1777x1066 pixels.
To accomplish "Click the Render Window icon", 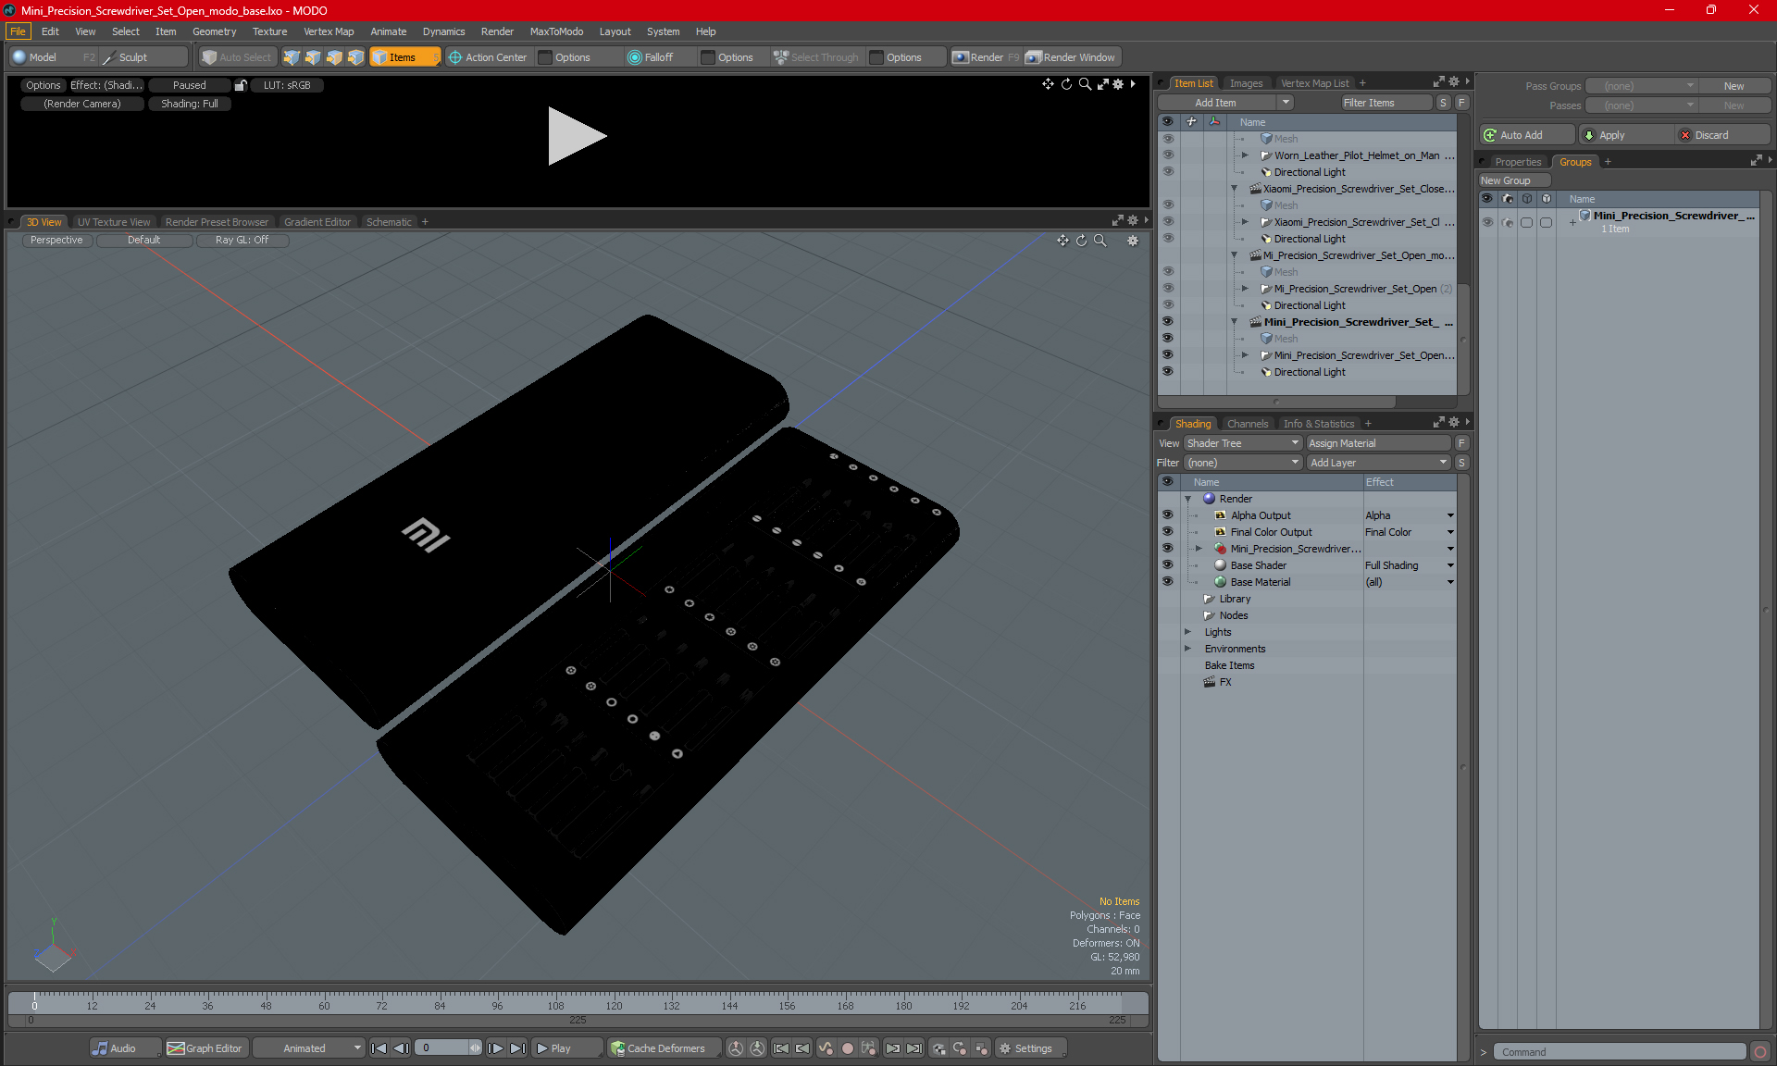I will click(1070, 56).
